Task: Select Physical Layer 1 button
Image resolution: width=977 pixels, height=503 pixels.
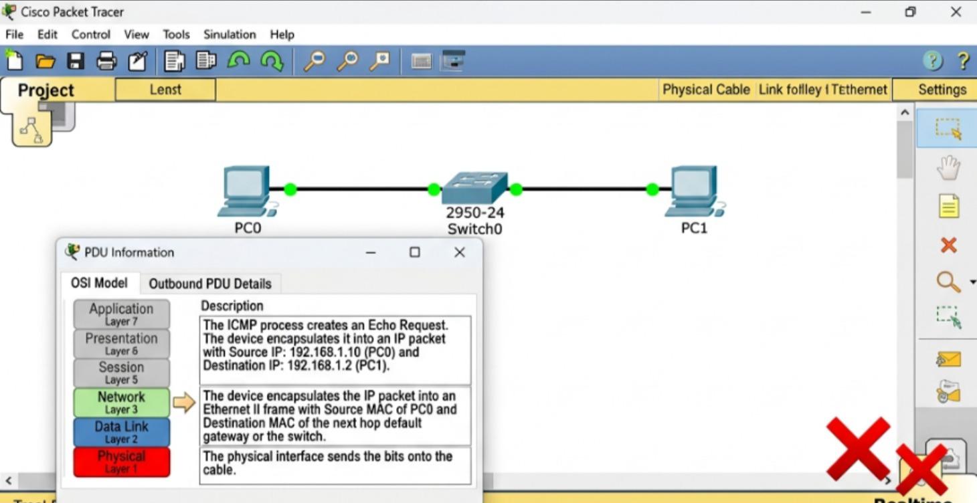Action: click(x=121, y=462)
